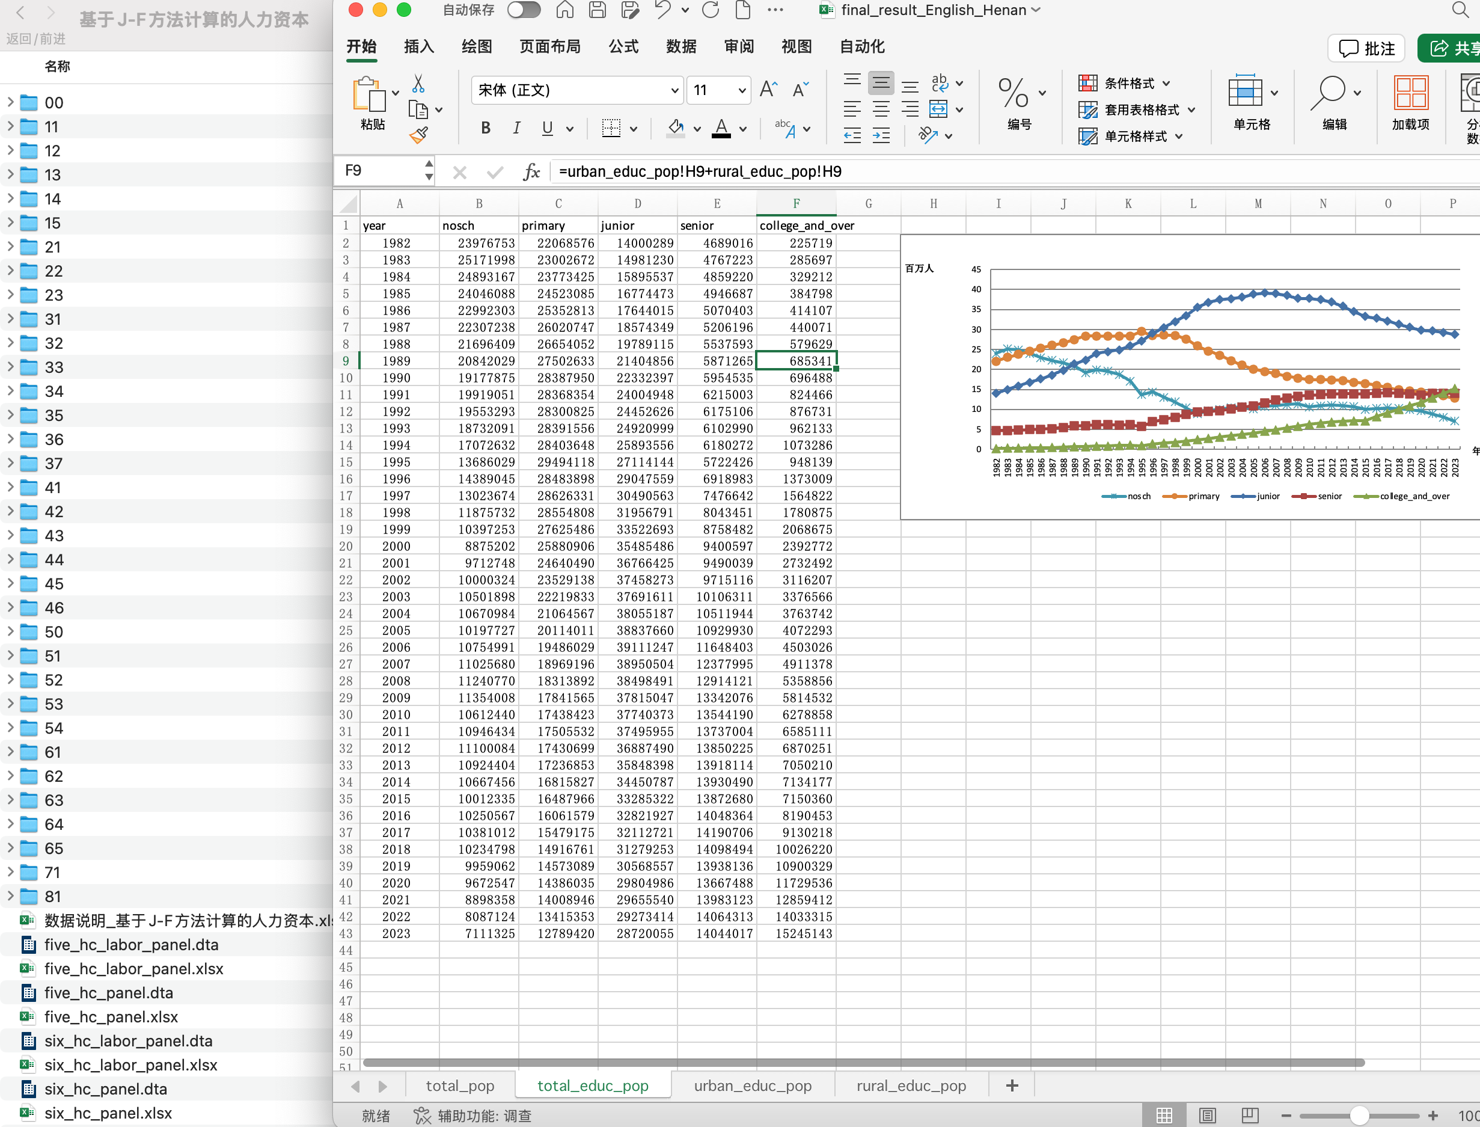Toggle the AutoSave switch

click(524, 10)
